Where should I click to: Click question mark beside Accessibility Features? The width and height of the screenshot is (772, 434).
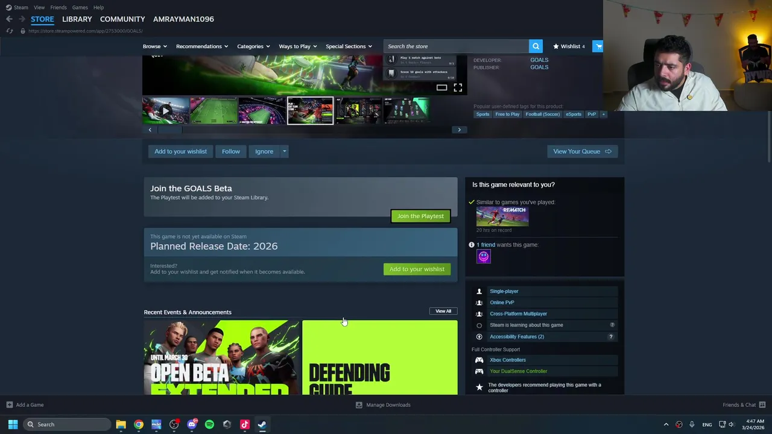pos(610,337)
